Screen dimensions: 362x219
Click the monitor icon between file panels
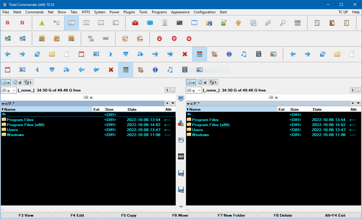point(181,98)
